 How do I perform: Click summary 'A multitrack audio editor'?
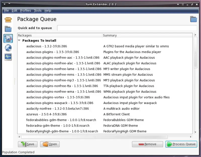tap(121, 109)
